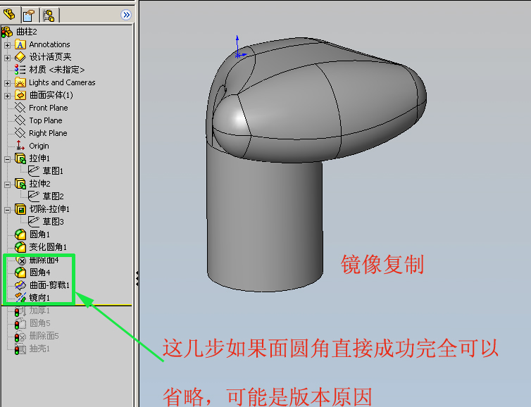This screenshot has height=407, width=531.
Task: Click the 变化圆角1 variable fillet icon
Action: coord(20,247)
